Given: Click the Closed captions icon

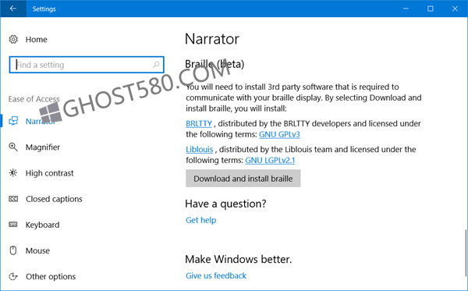Looking at the screenshot, I should point(13,199).
